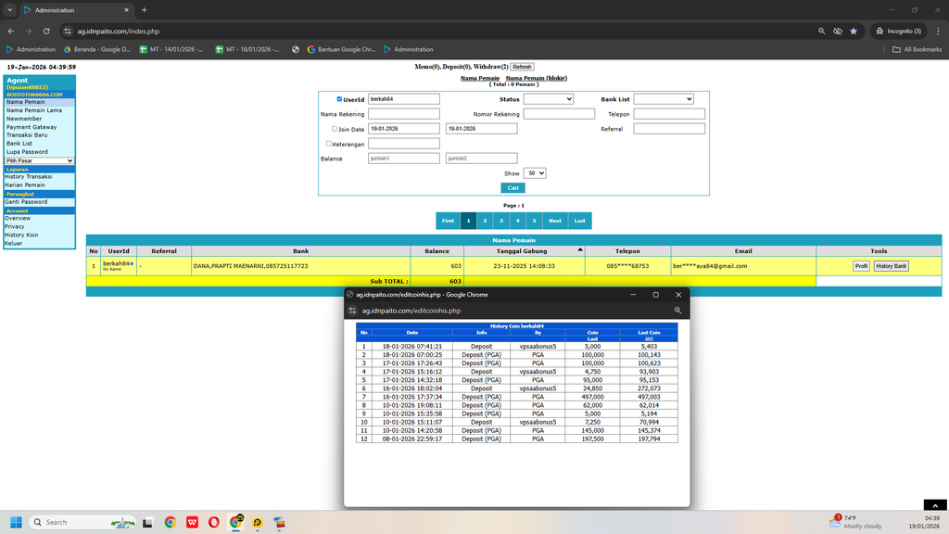The height and width of the screenshot is (534, 949).
Task: Open Beranda - Google Drive bookmark
Action: point(96,50)
